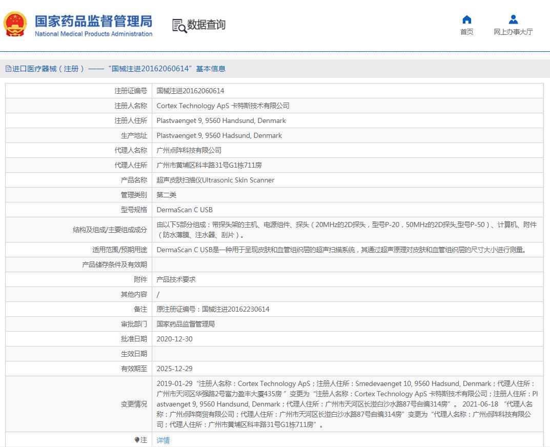Viewport: 550px width, 447px height.
Task: Open the 网上办事大厅 link
Action: pos(513,32)
